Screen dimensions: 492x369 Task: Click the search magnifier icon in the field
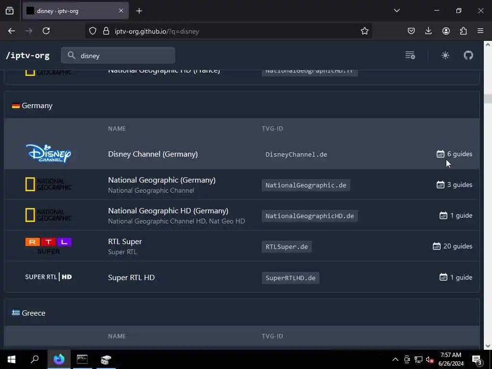pos(72,56)
